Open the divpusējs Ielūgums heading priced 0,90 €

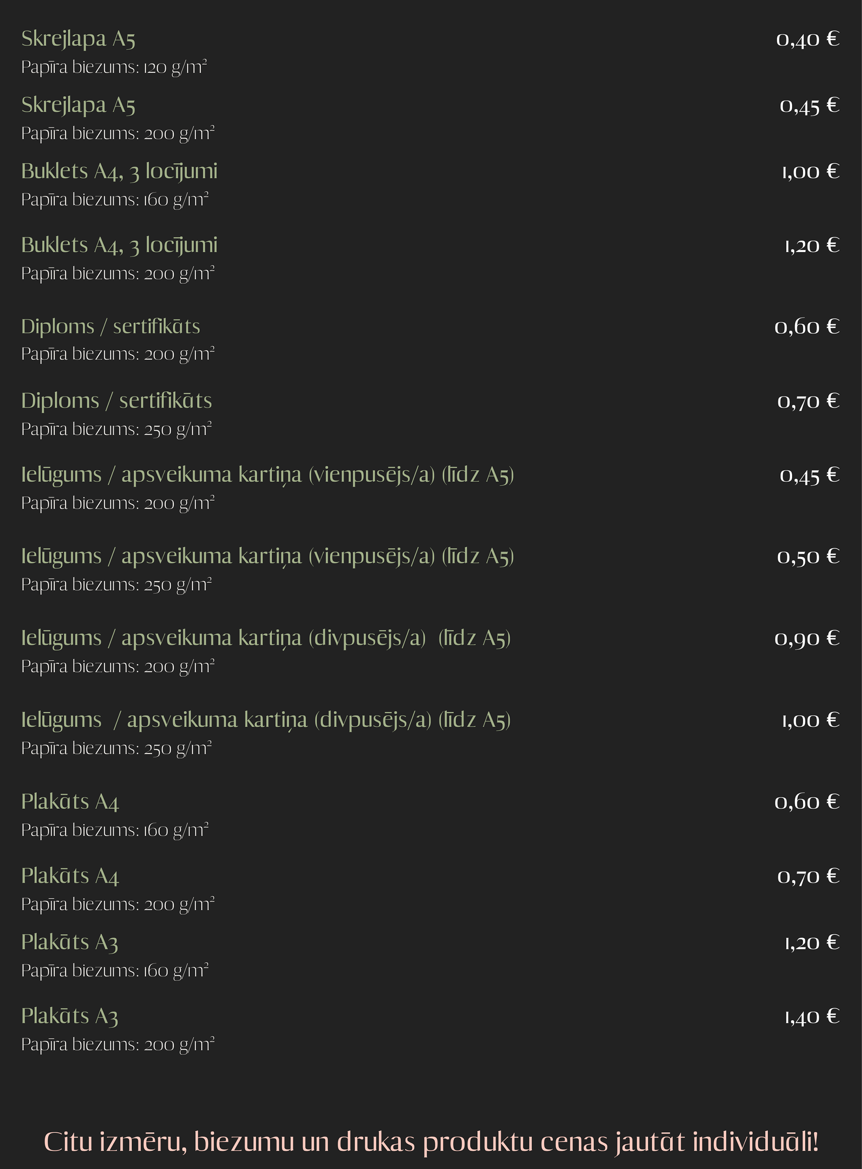click(x=266, y=638)
